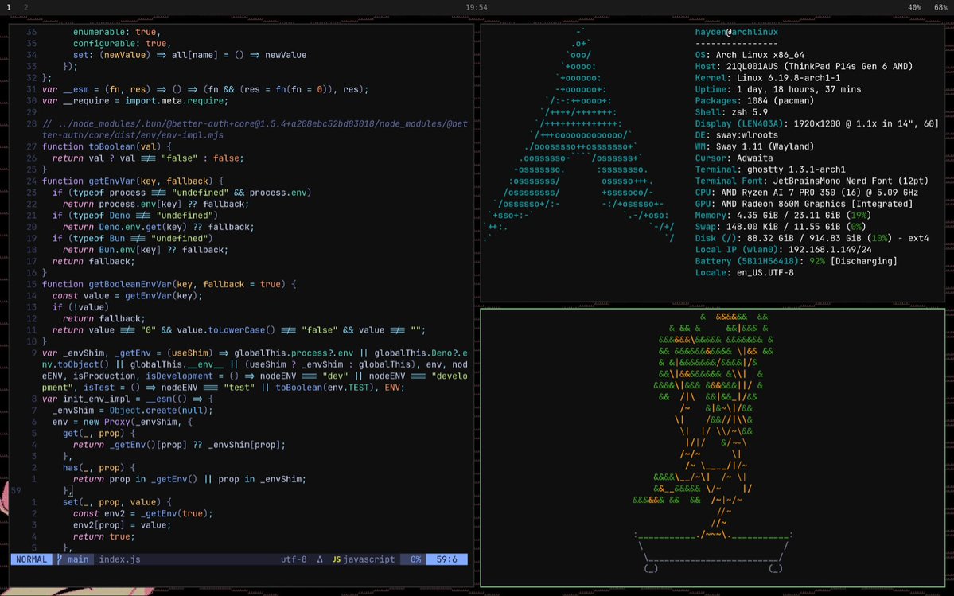
Task: Click the var init_env_impl = __esm line
Action: [128, 399]
